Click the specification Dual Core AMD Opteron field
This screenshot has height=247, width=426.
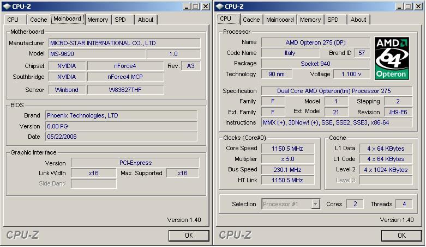(x=337, y=91)
